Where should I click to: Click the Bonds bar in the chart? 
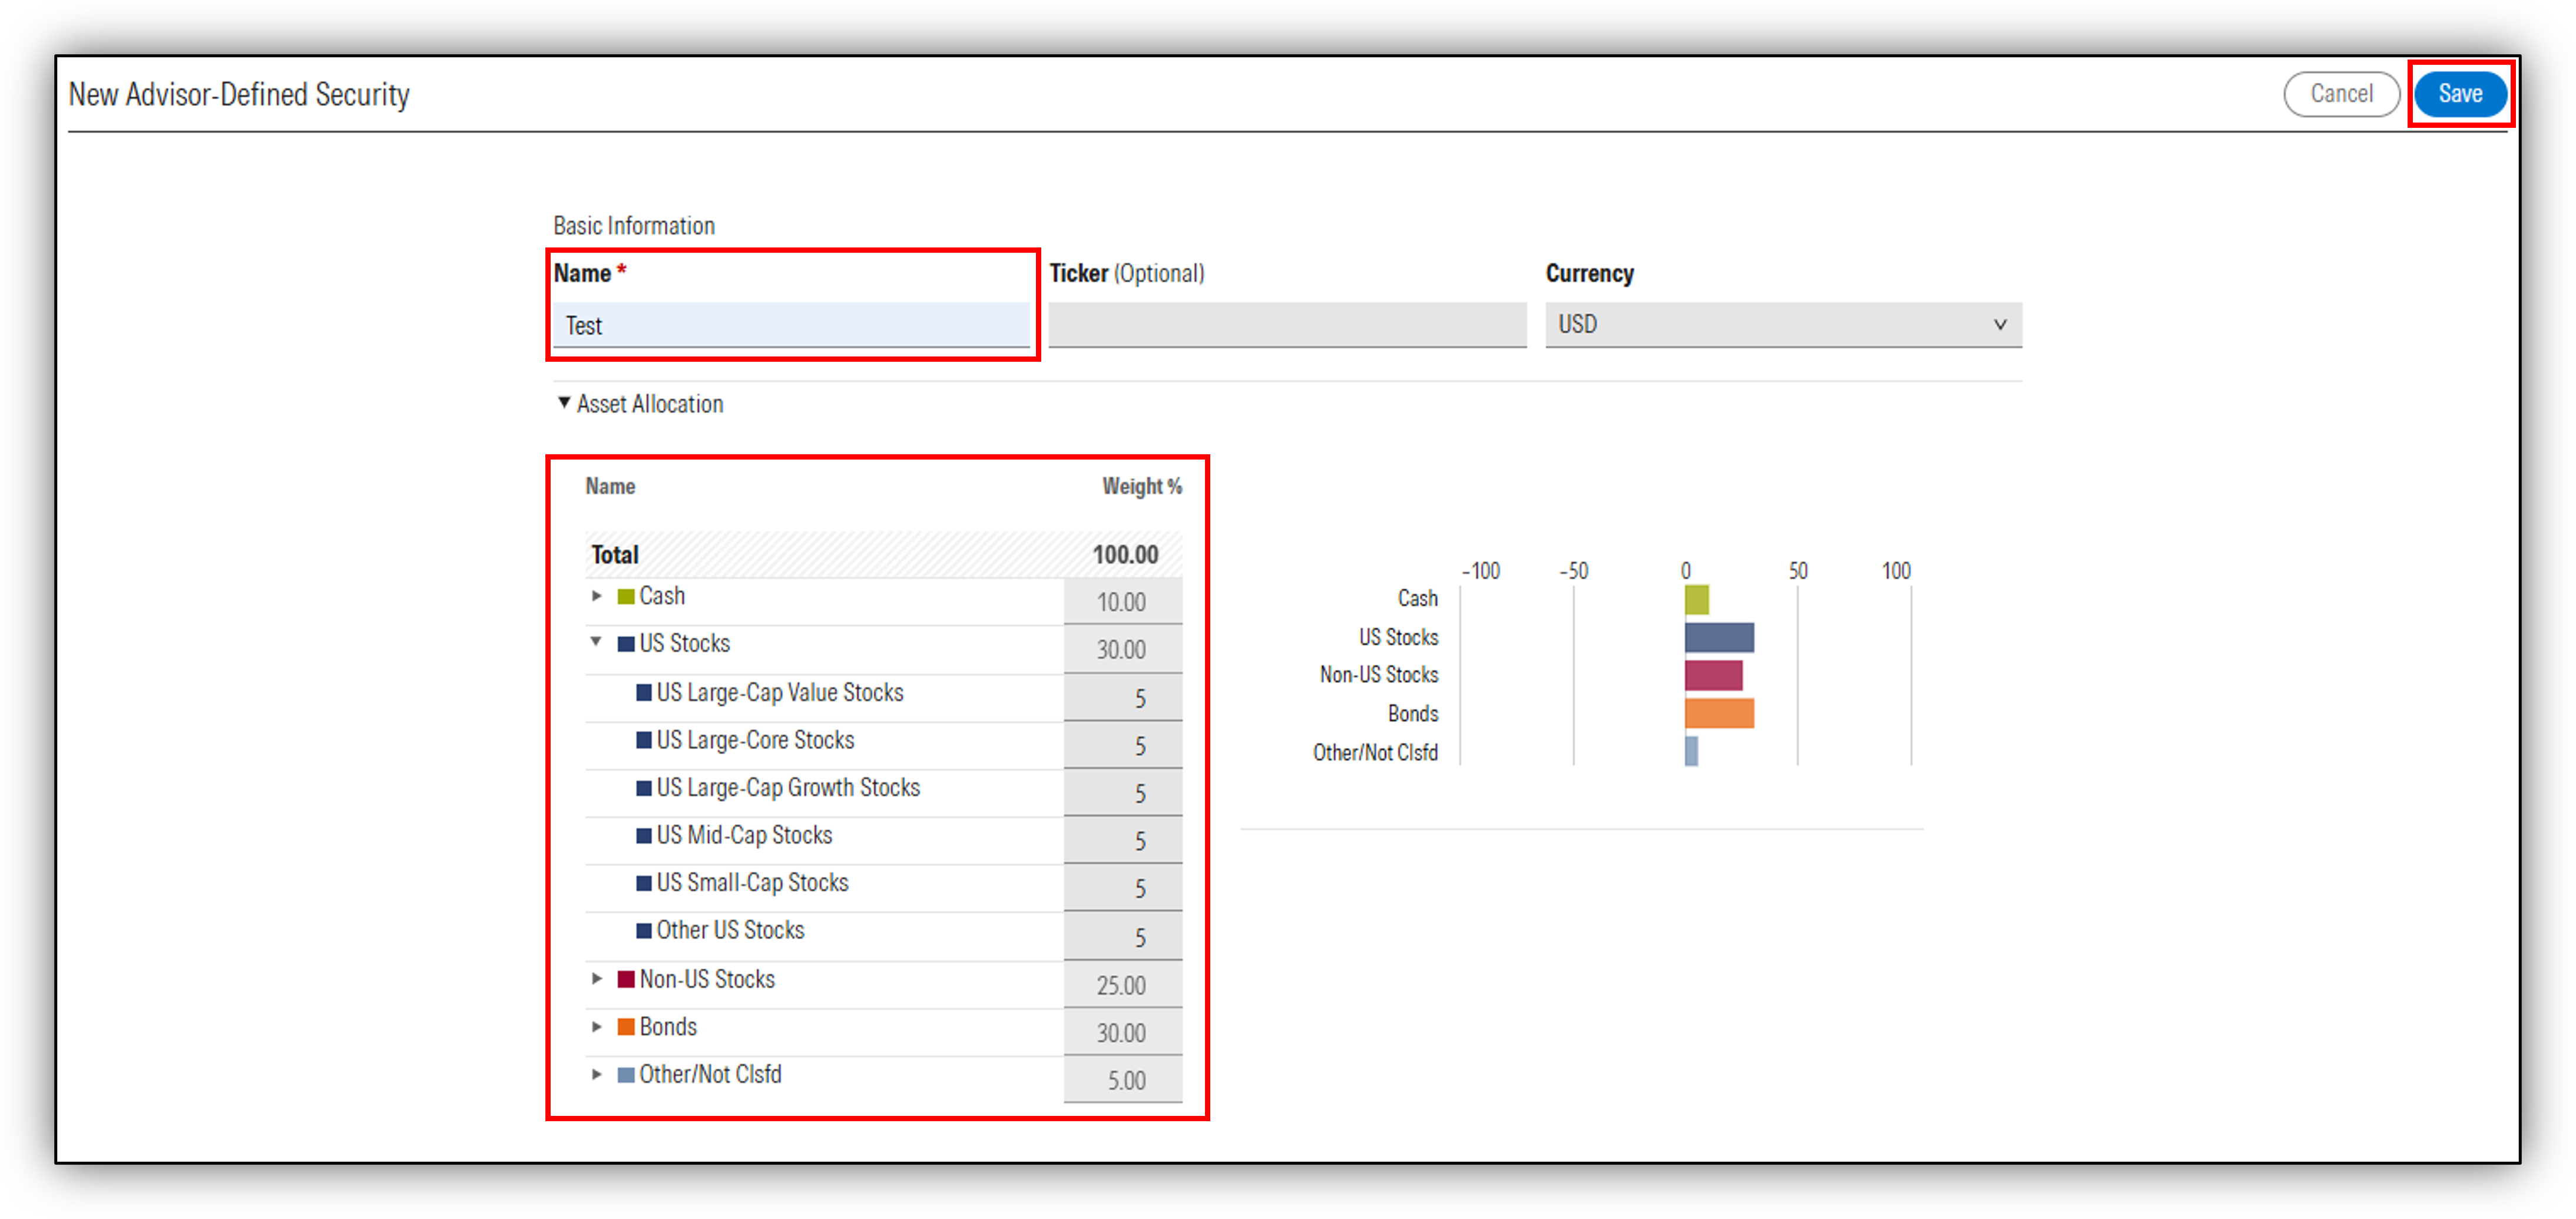point(1719,713)
